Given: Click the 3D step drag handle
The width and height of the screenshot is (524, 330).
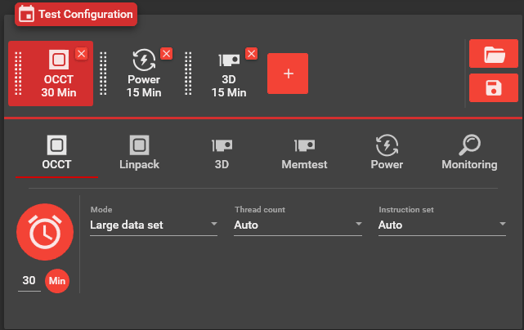Looking at the screenshot, I should coord(188,74).
